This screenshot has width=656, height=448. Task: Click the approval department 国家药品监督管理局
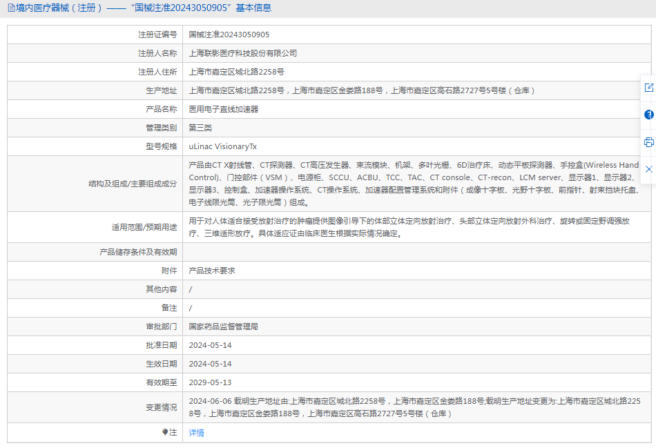[224, 327]
